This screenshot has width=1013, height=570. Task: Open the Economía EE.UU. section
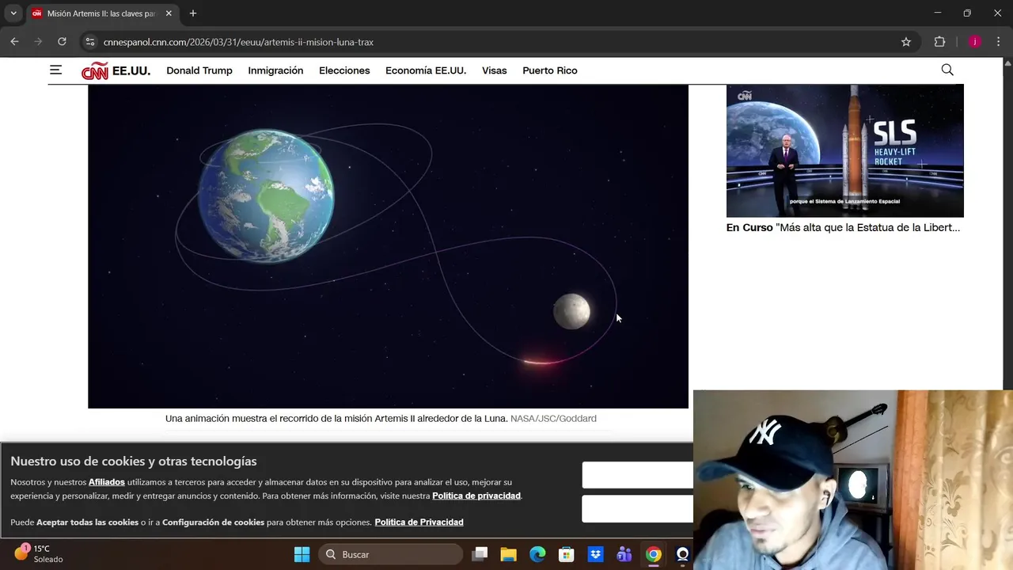click(x=426, y=70)
